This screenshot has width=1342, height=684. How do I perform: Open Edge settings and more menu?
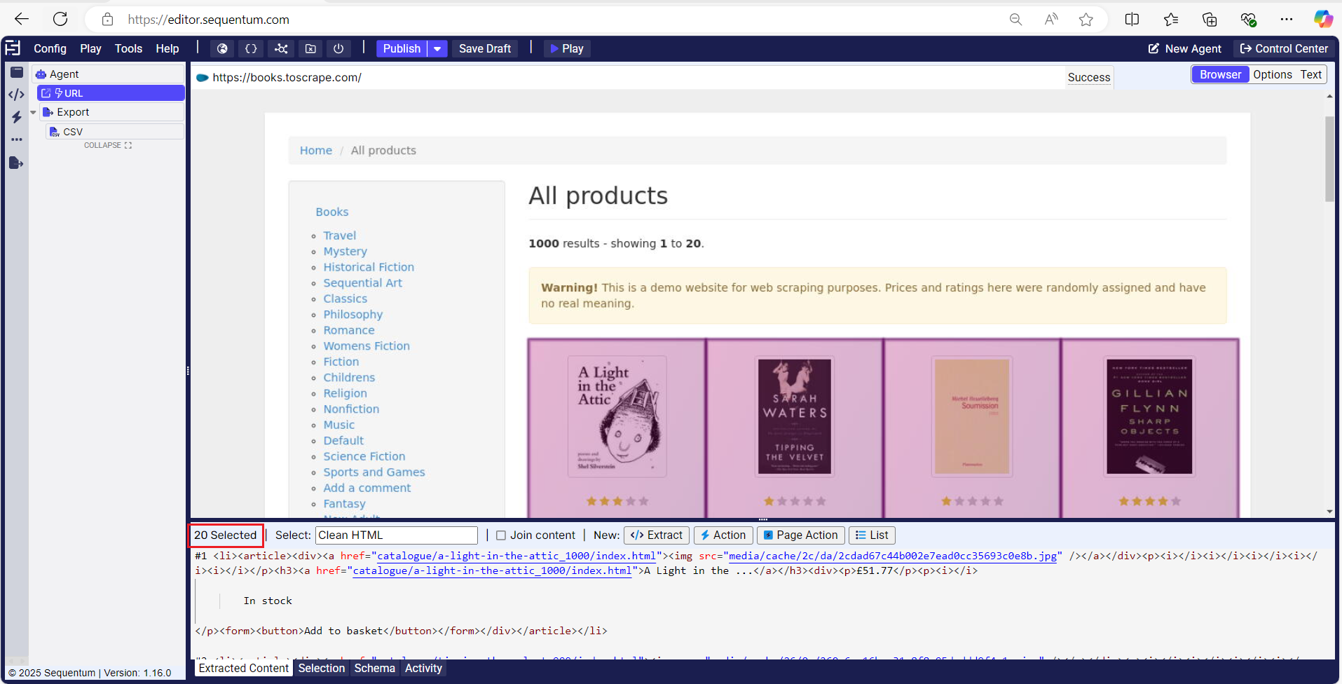coord(1287,20)
